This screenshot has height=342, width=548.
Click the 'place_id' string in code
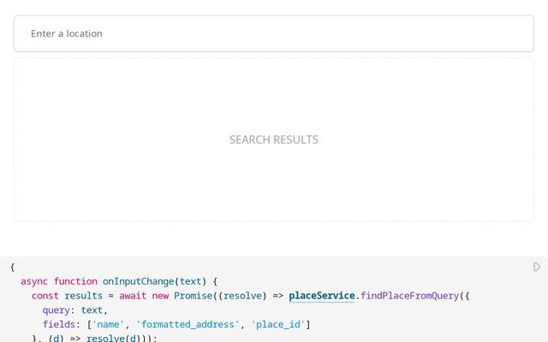280,325
